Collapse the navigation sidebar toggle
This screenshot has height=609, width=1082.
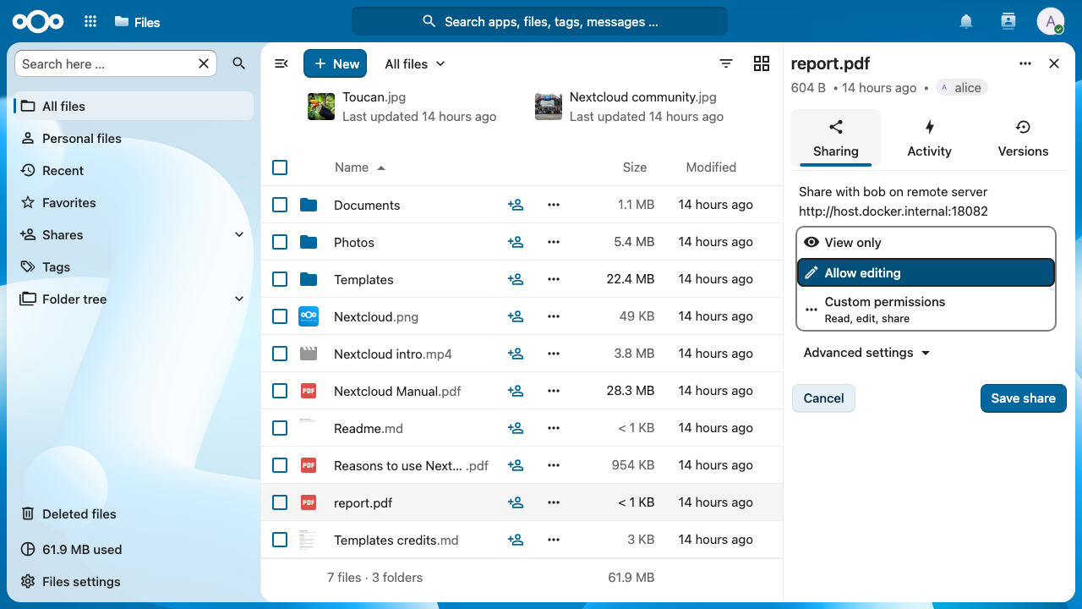click(x=281, y=63)
